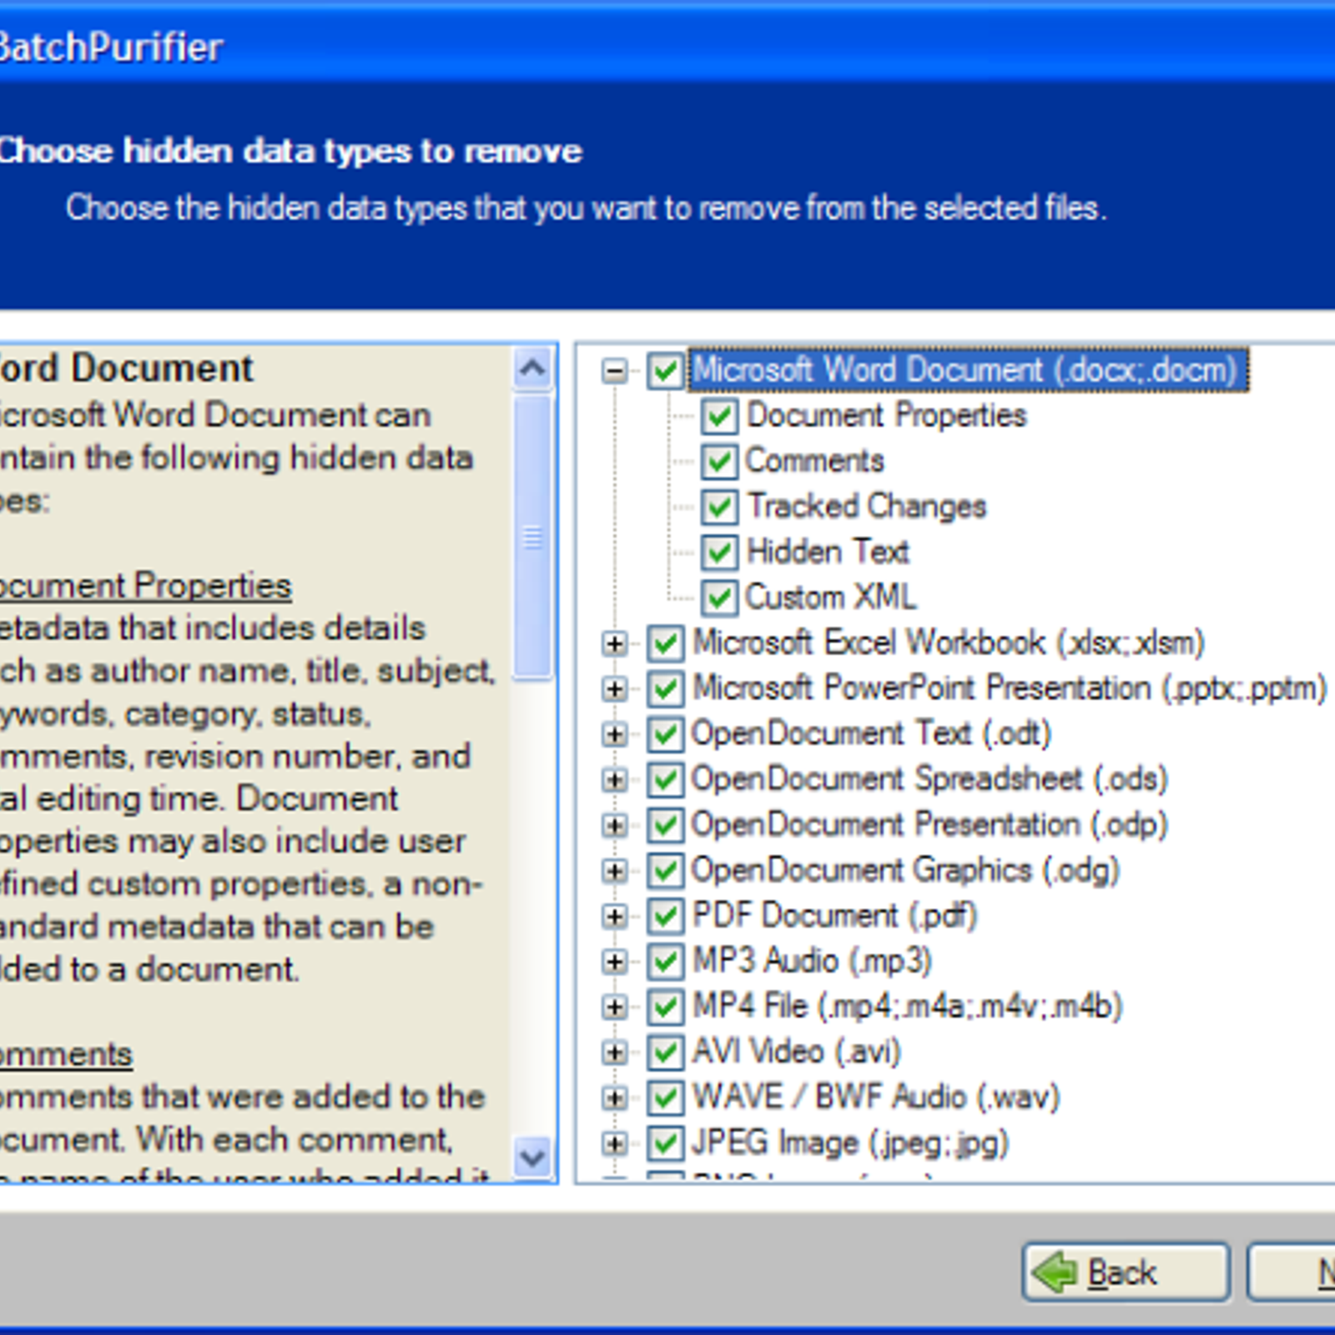Image resolution: width=1335 pixels, height=1335 pixels.
Task: Toggle the MP3 Audio checkbox
Action: pos(666,961)
